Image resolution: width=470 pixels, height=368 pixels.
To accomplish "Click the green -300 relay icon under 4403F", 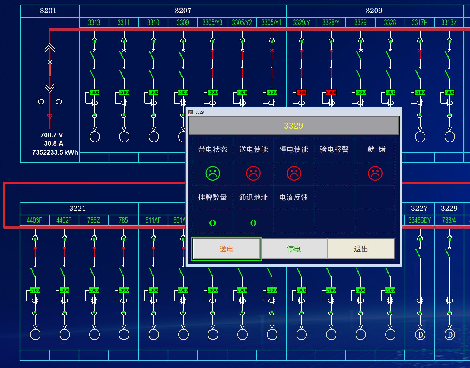I will (x=35, y=290).
